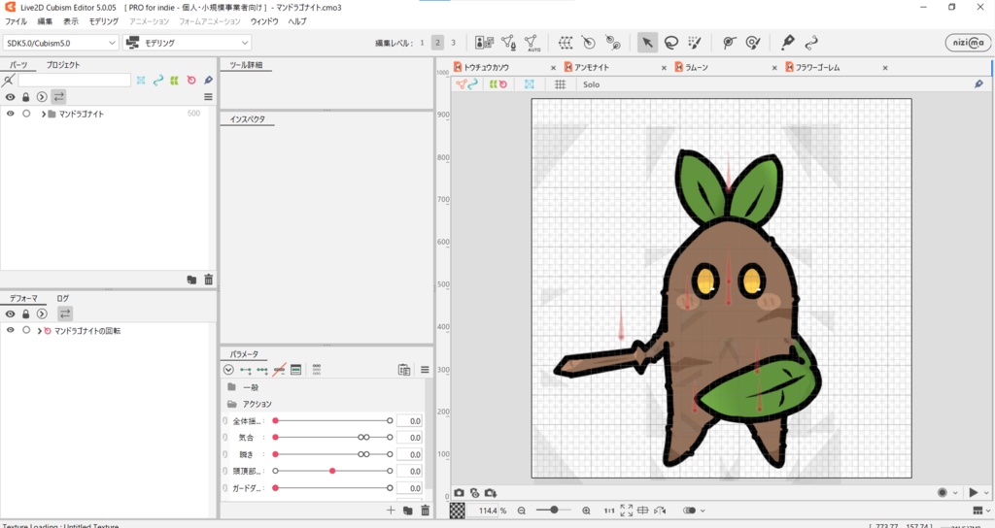Close the フラワーゴーレム tab

[885, 68]
